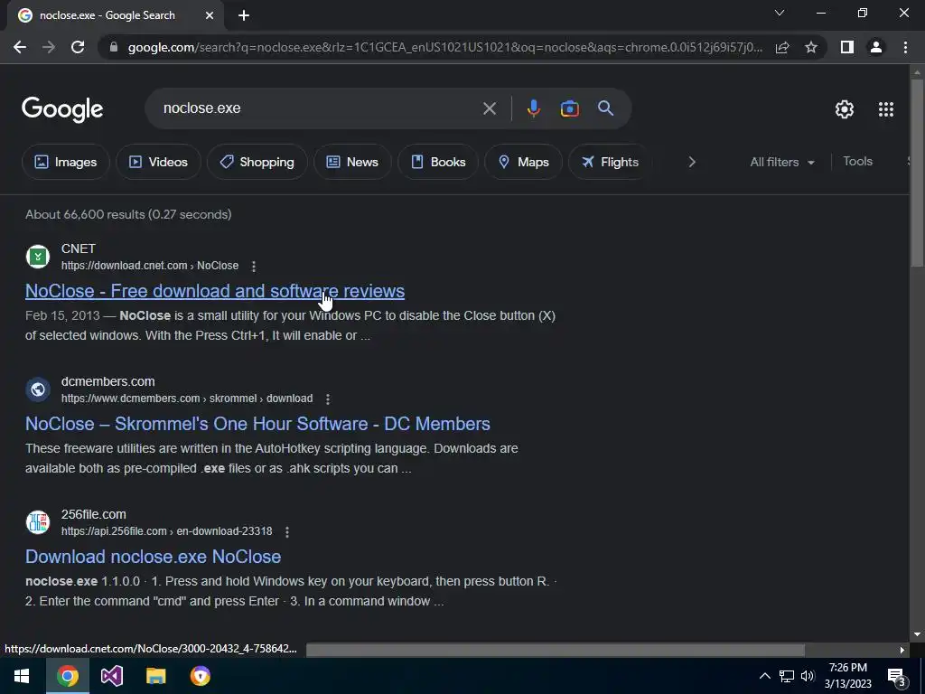Open Download noclose.exe NoClose link
Viewport: 925px width, 694px height.
click(154, 557)
